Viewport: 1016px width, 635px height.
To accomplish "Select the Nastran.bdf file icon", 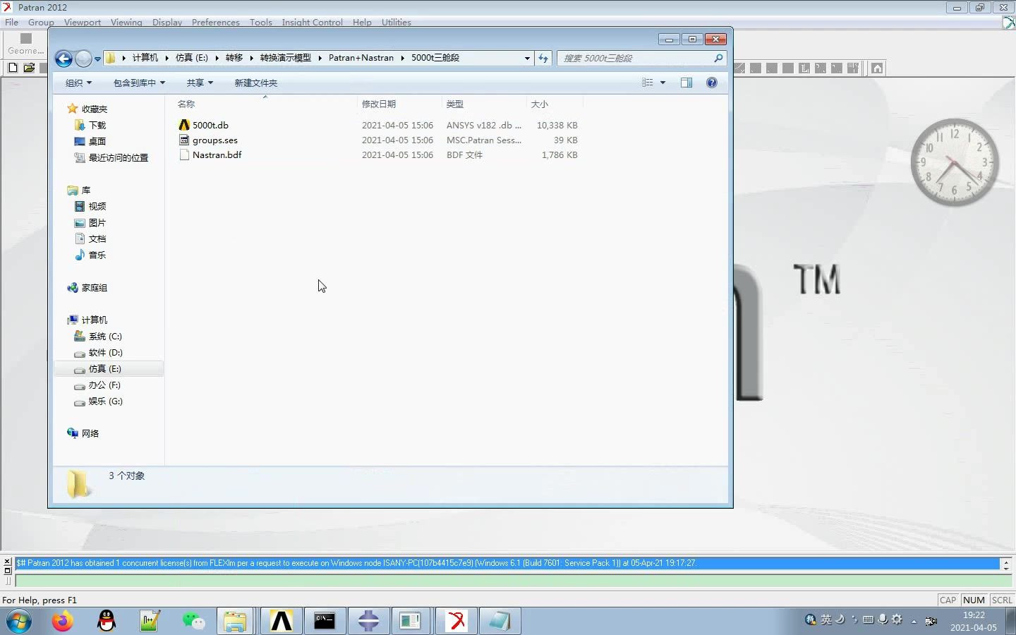I will 184,155.
